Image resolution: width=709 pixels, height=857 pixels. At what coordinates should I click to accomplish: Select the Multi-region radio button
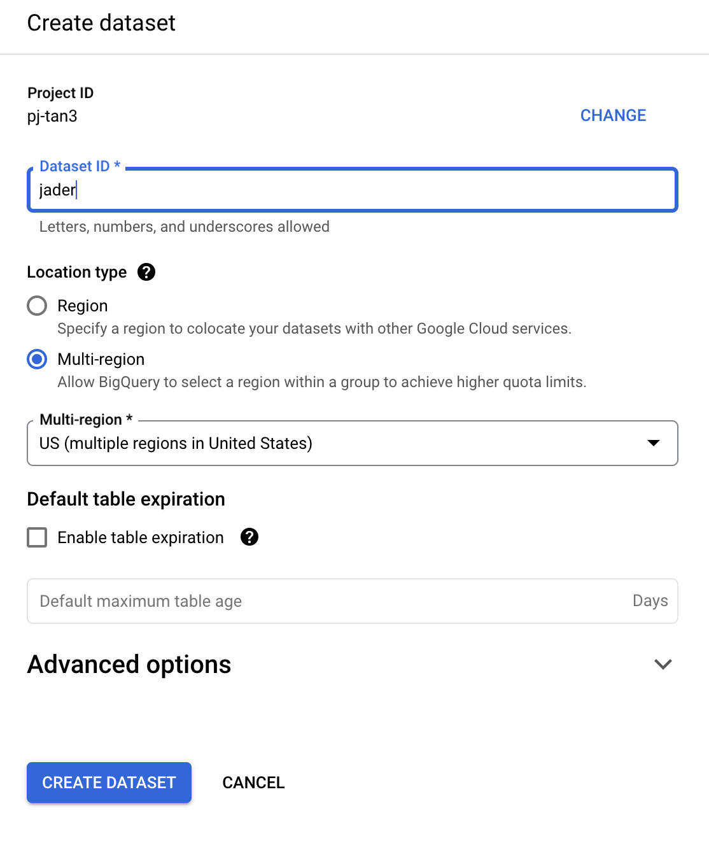coord(37,359)
